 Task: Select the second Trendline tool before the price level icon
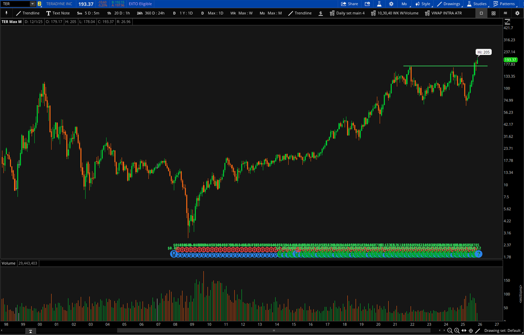coord(300,13)
